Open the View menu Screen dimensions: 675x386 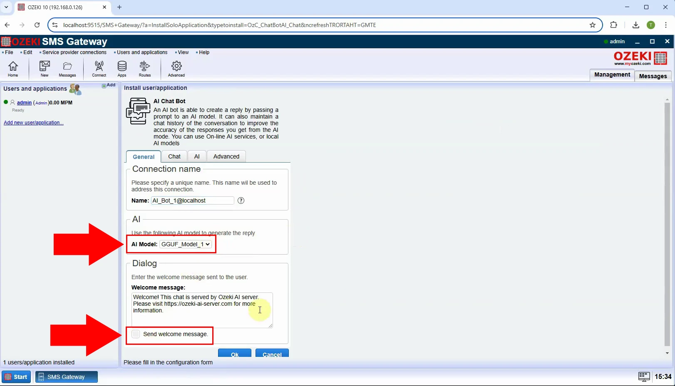[183, 52]
